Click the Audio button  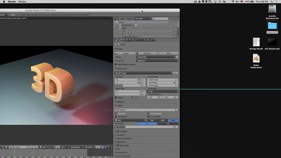pyautogui.click(x=168, y=54)
